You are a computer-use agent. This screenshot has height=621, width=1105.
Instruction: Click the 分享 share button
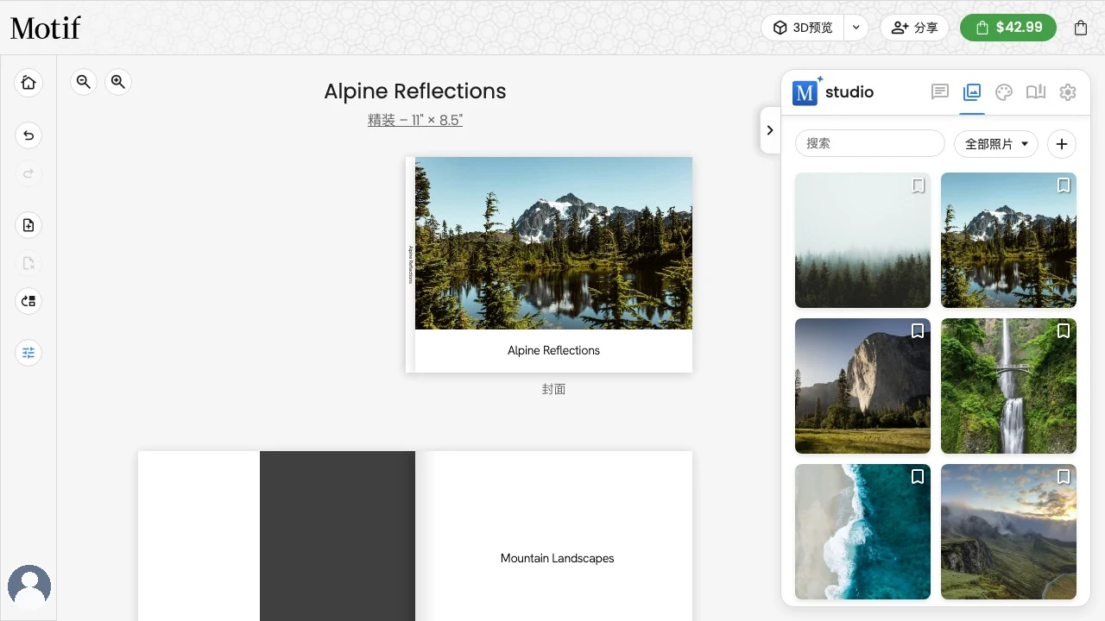click(x=914, y=28)
